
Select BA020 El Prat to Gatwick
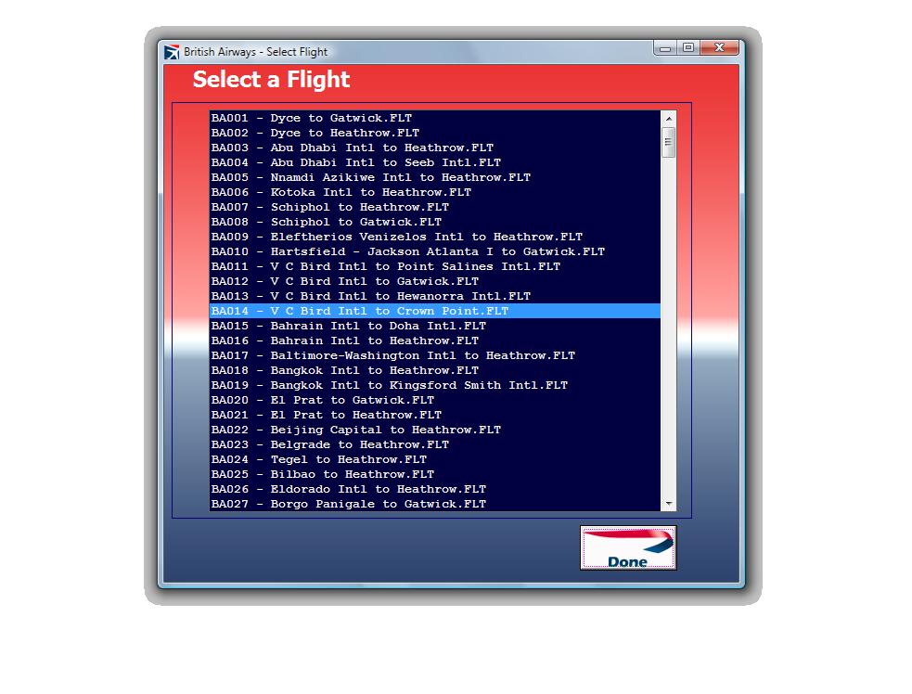coord(435,400)
